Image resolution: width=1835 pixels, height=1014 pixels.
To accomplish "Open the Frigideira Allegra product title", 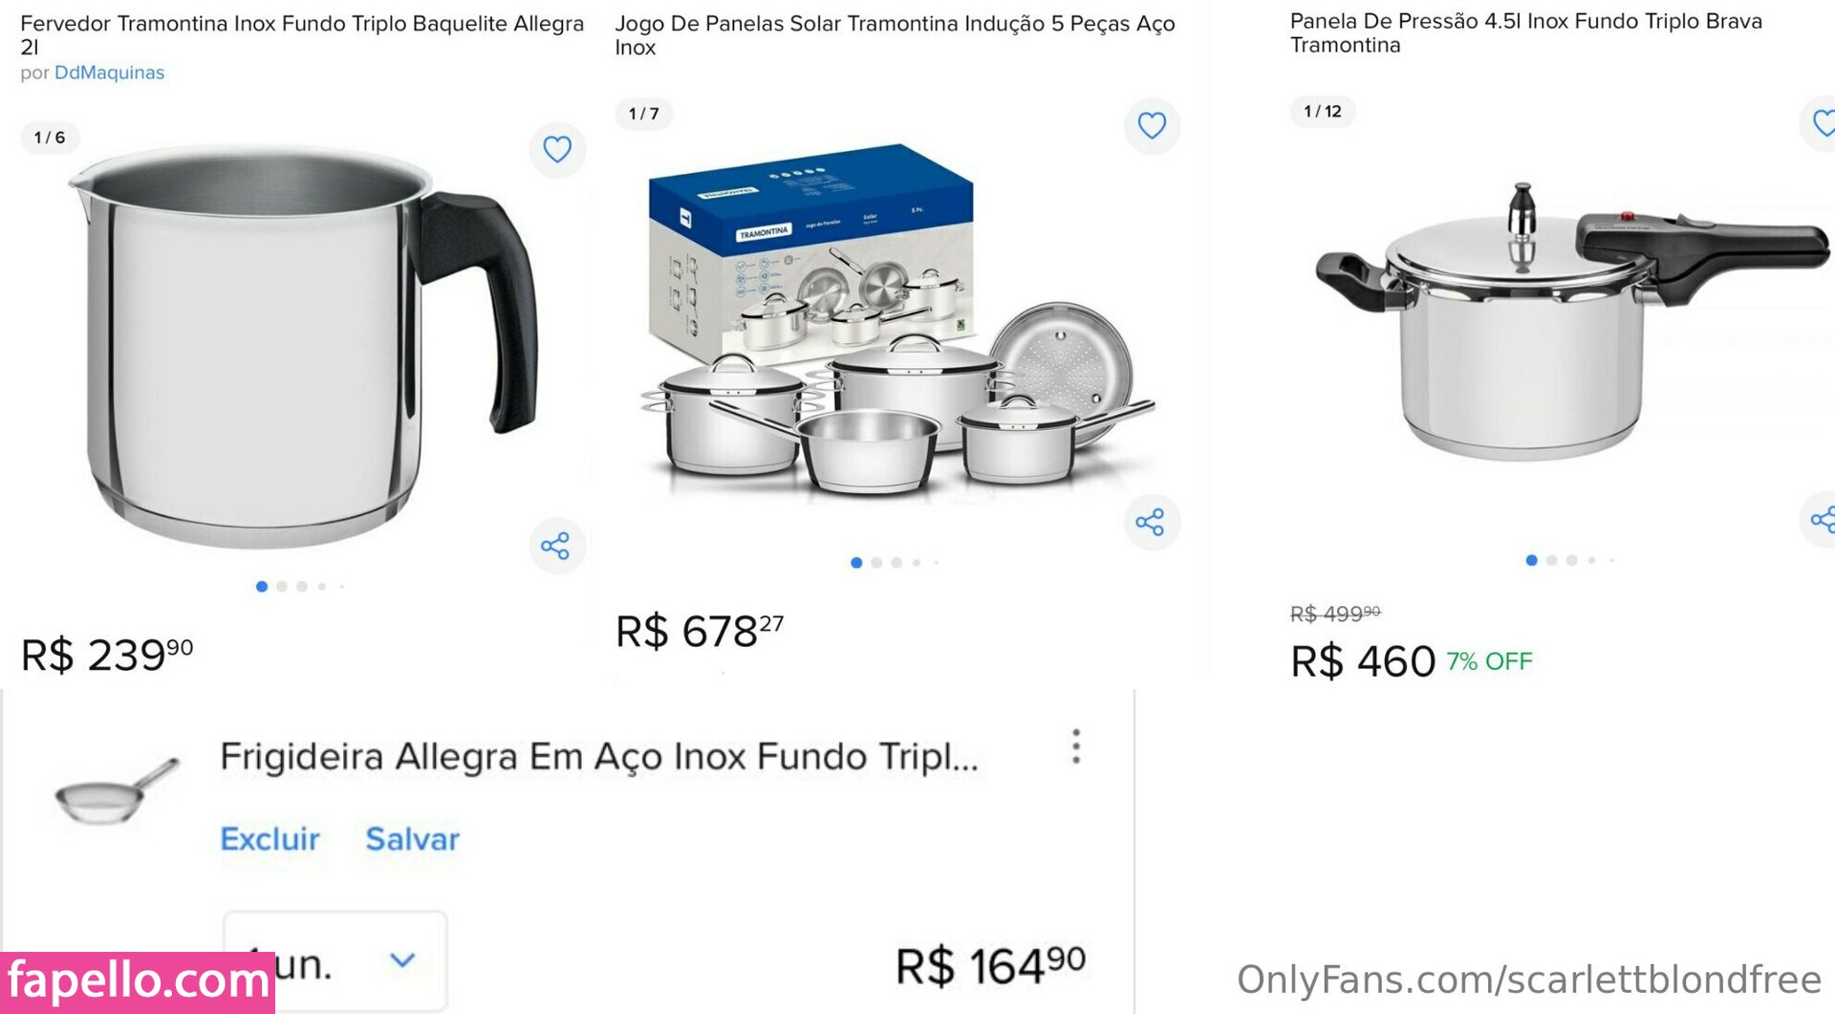I will [x=599, y=757].
